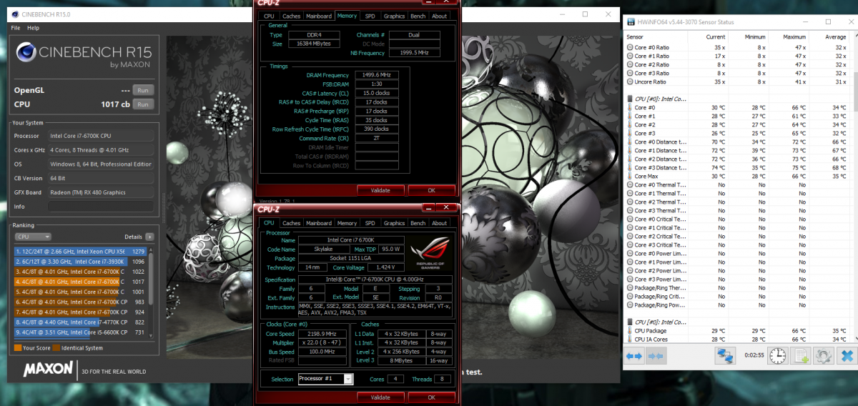
Task: Click OK in upper CPU-Z window
Action: [431, 190]
